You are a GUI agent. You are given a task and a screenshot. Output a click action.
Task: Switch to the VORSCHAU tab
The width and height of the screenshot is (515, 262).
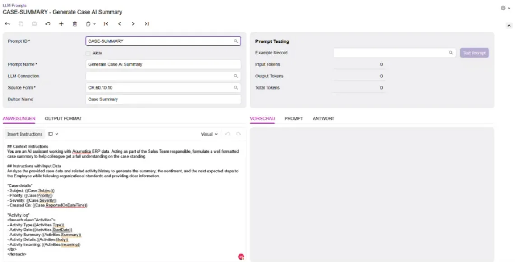262,118
